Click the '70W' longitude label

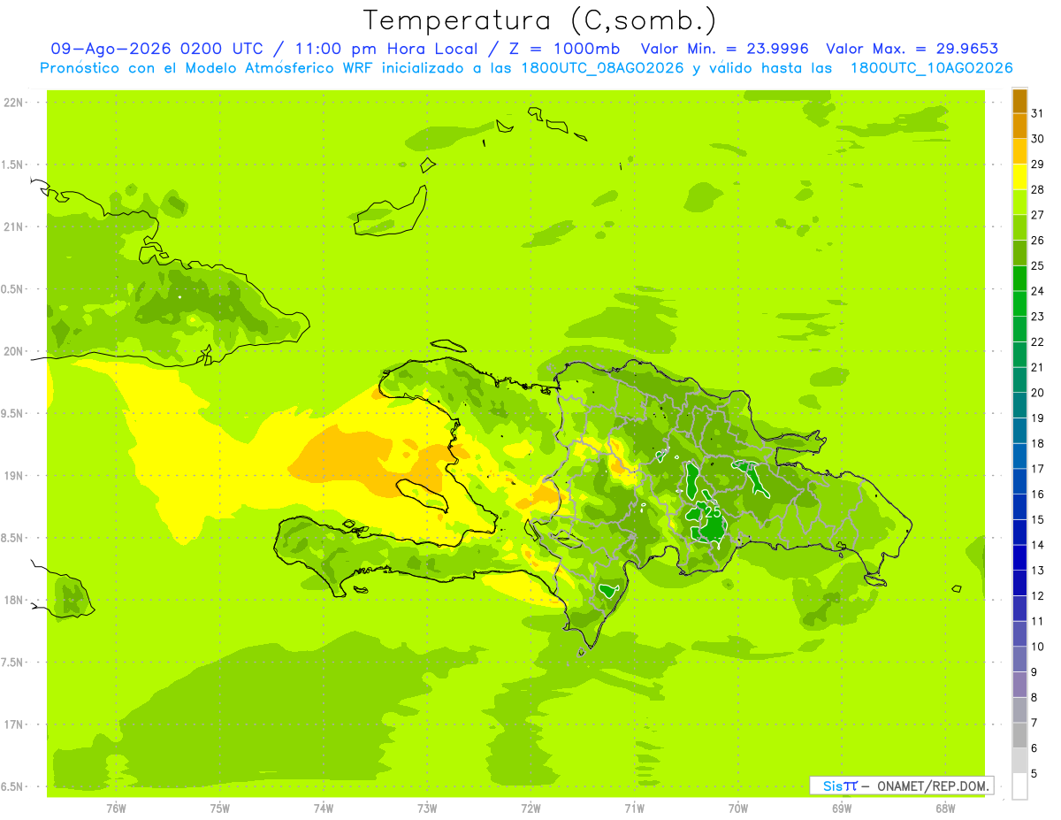tap(738, 809)
